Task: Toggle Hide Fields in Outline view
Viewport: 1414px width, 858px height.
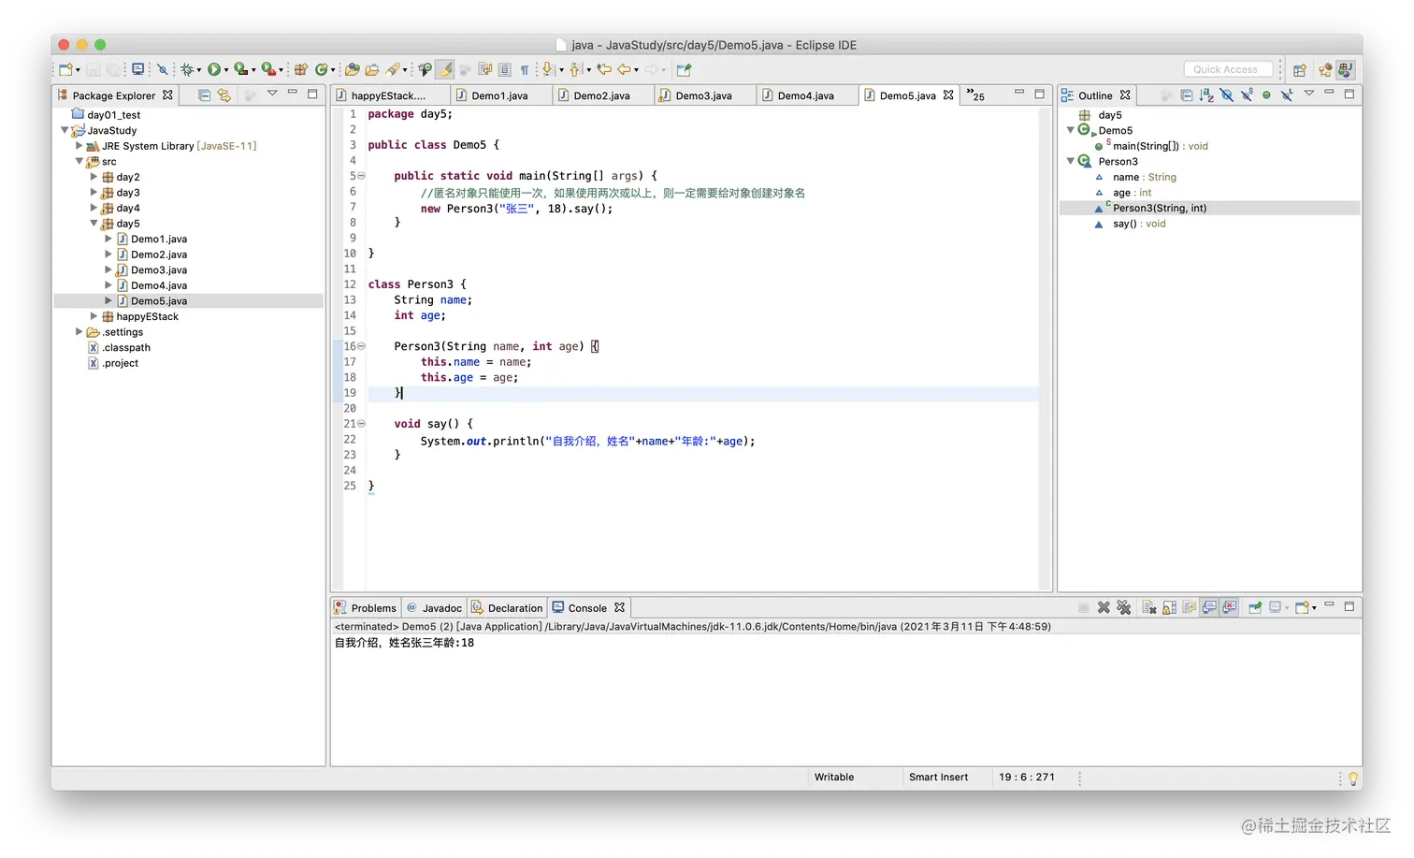Action: tap(1226, 95)
